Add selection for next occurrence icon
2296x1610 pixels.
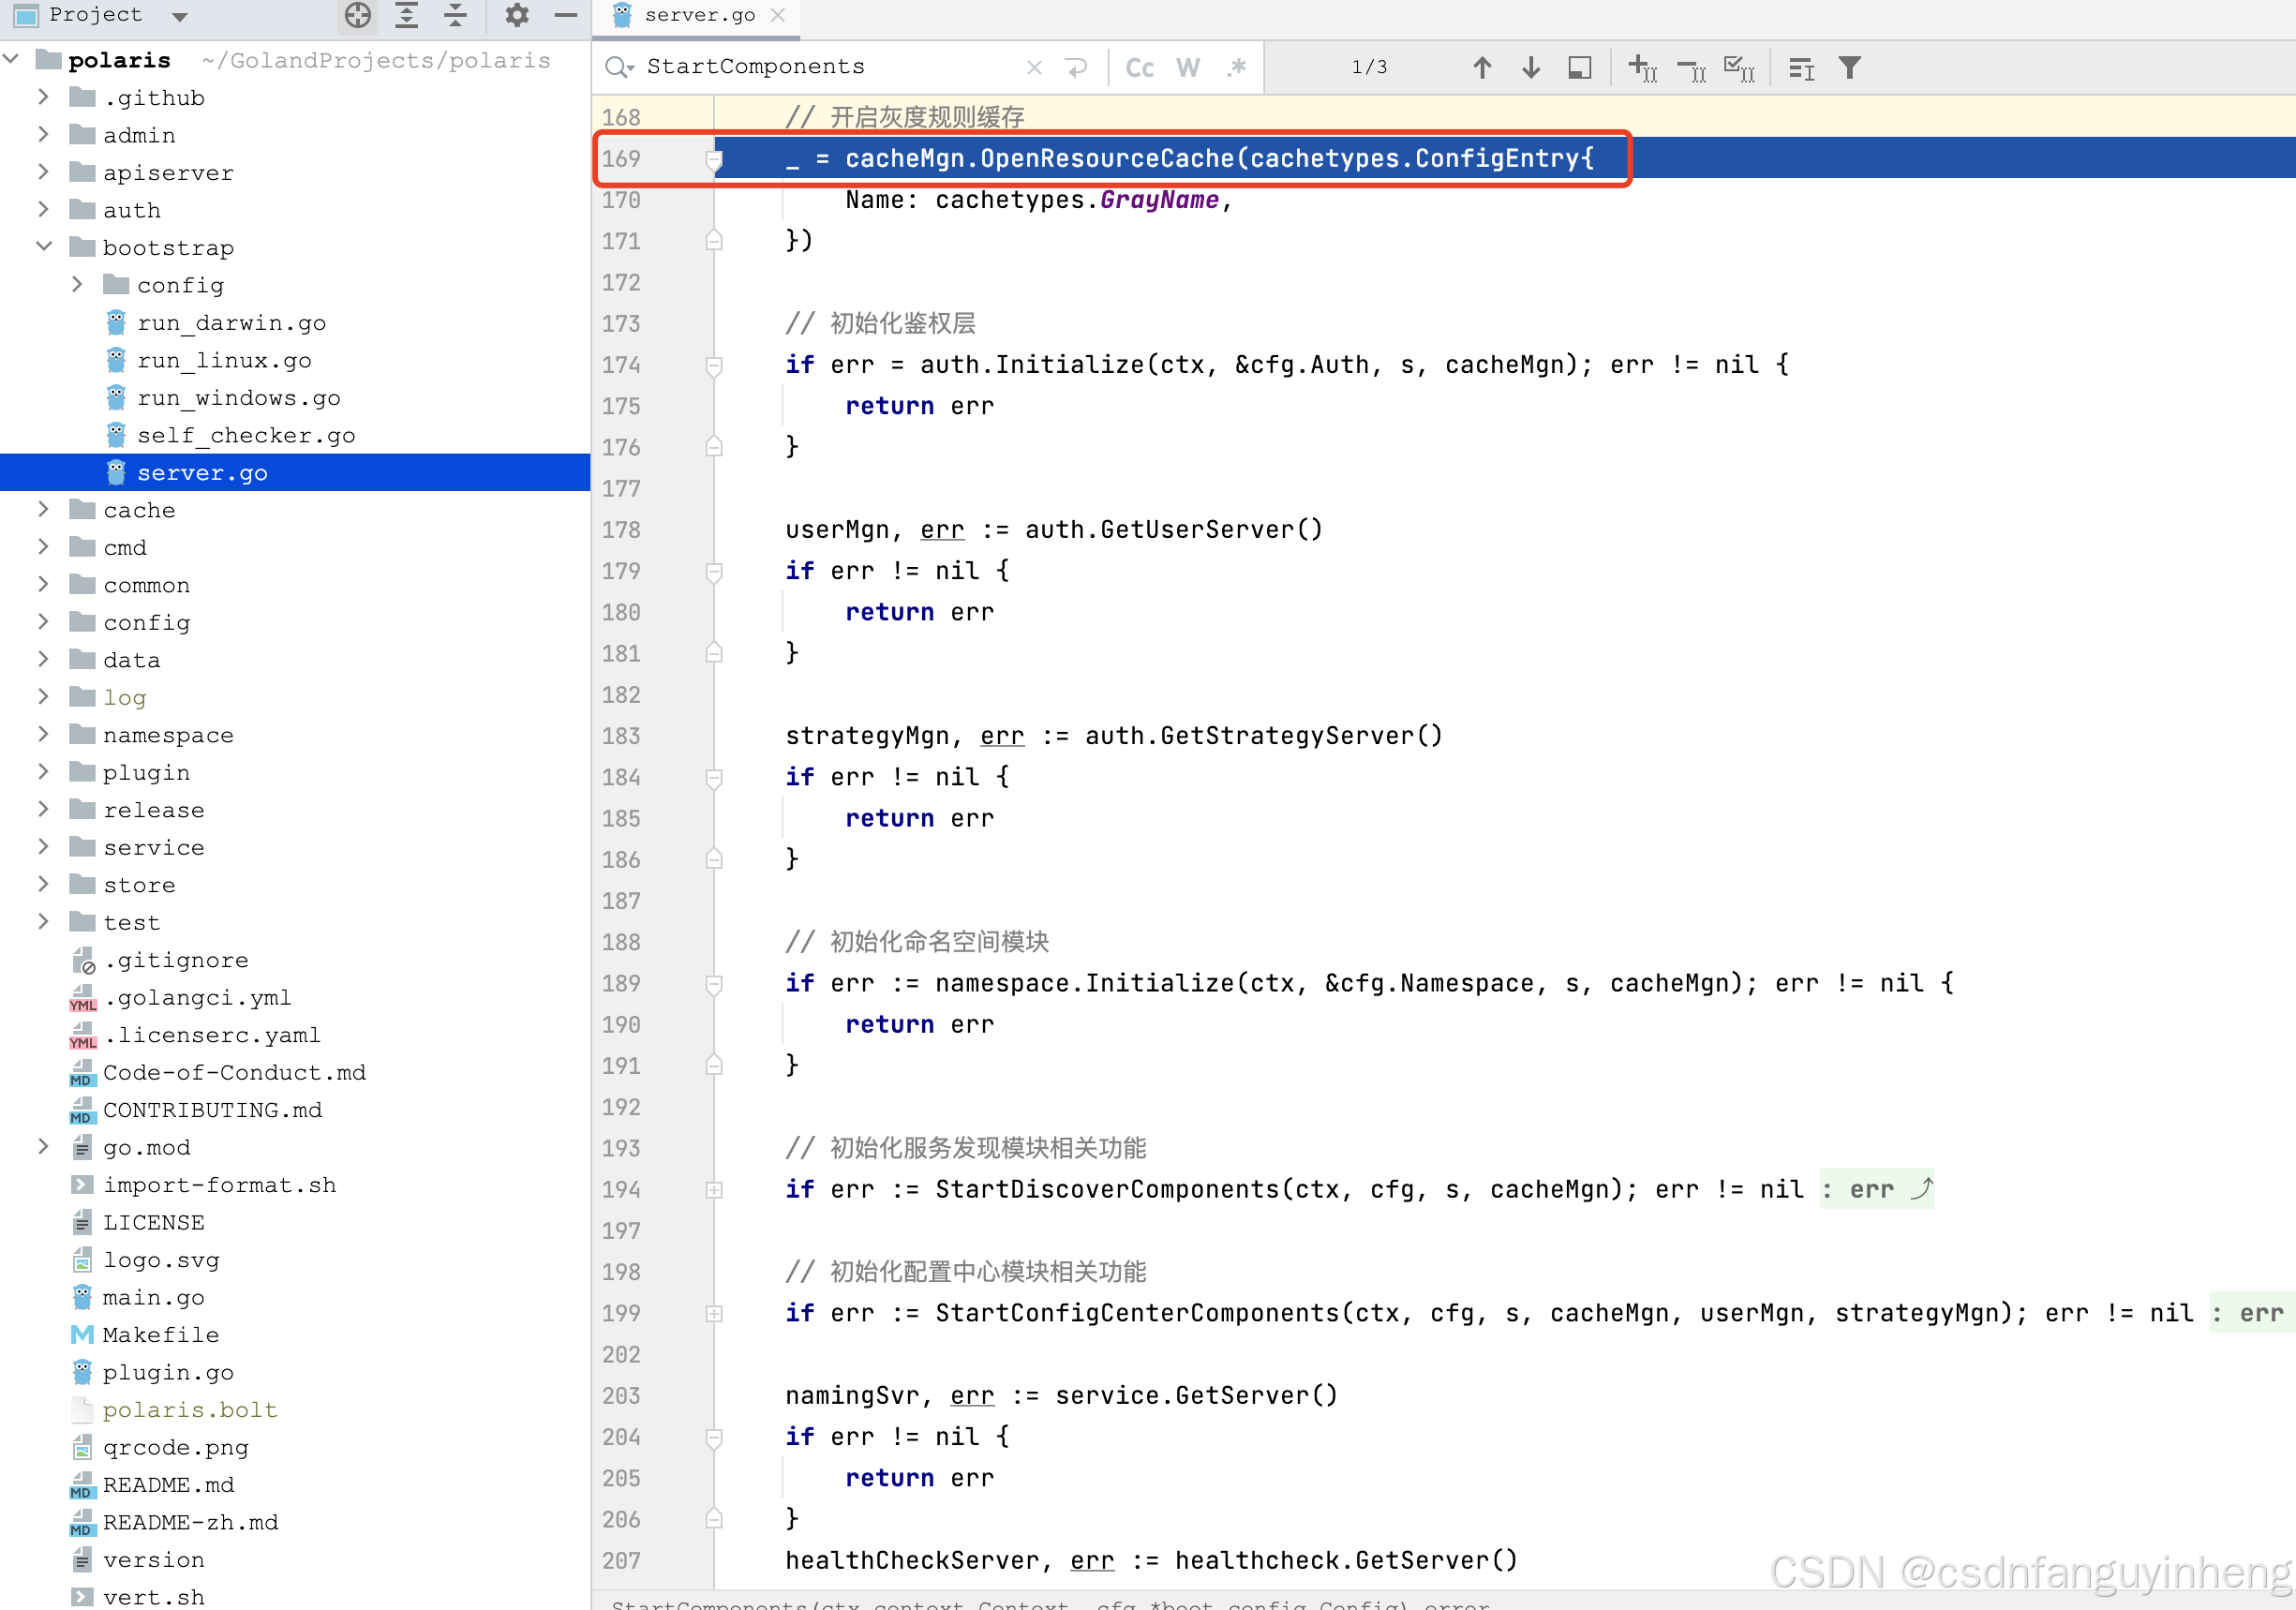coord(1642,67)
